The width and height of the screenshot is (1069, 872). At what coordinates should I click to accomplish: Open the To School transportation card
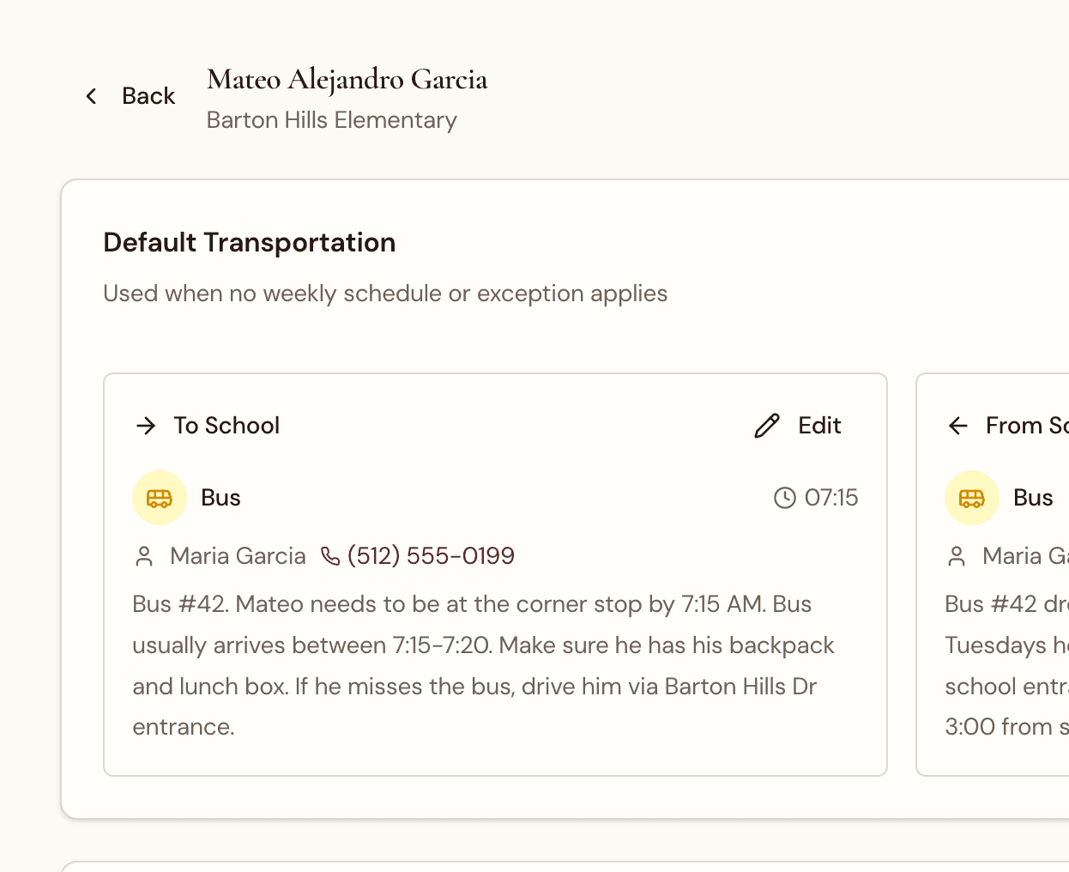pyautogui.click(x=495, y=573)
